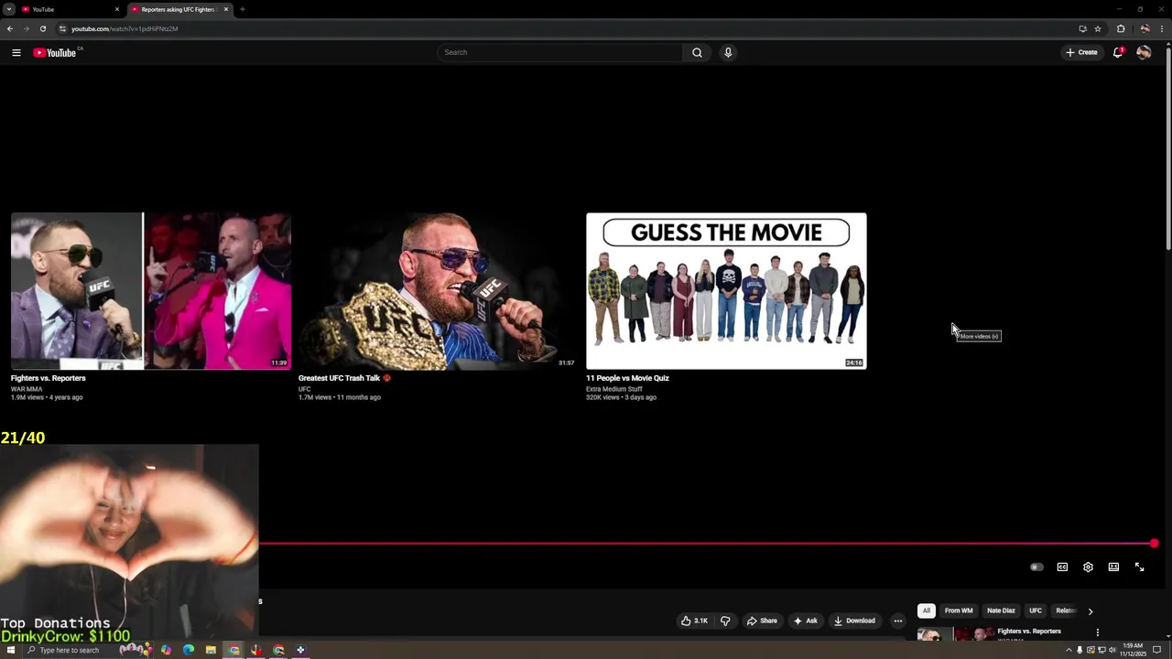Go back with the browser back arrow
The height and width of the screenshot is (659, 1172).
point(9,28)
